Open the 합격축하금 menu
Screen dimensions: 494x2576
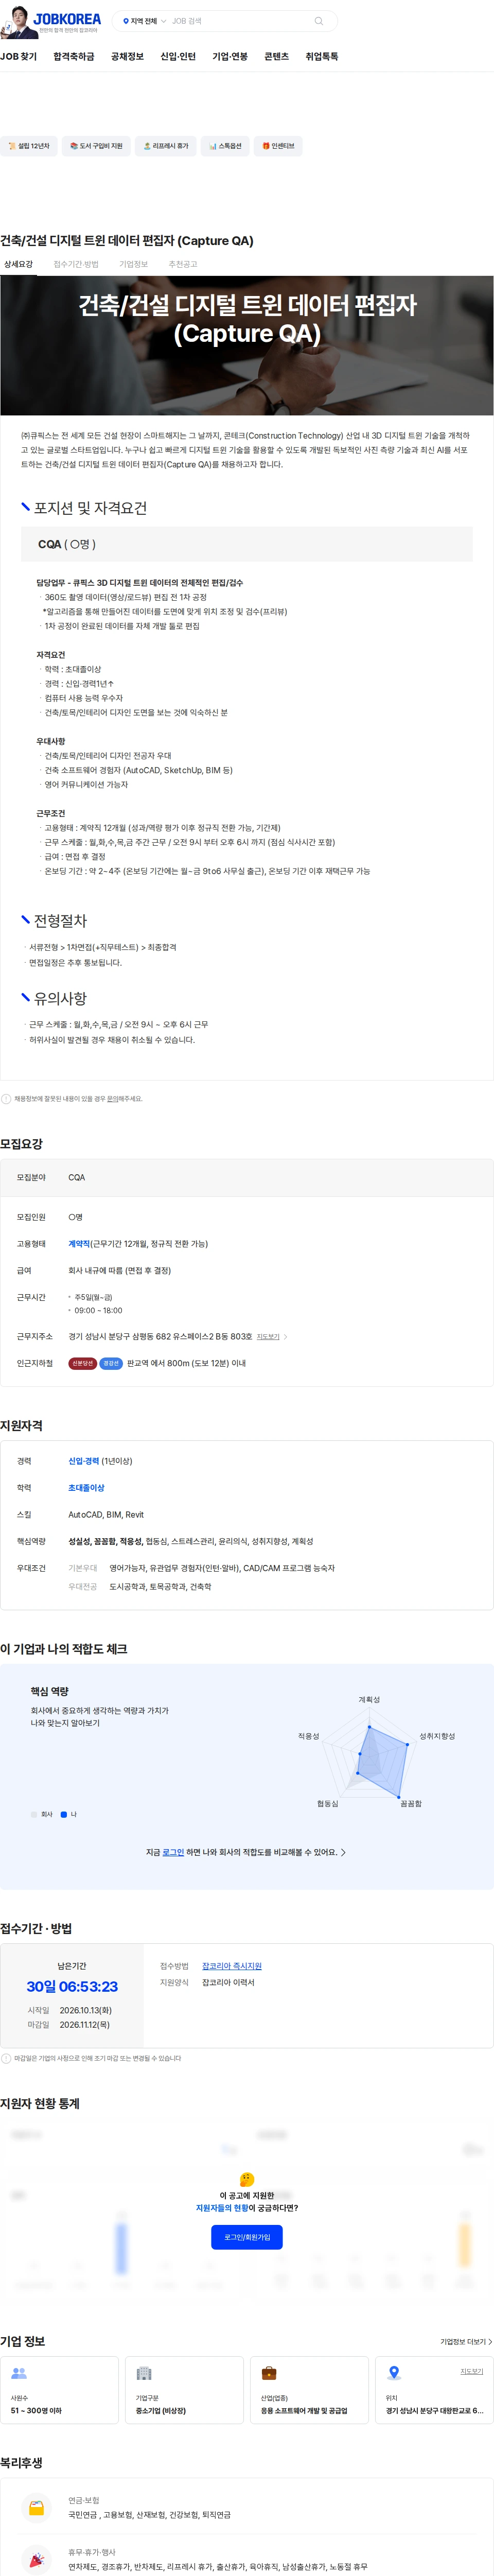(x=74, y=57)
